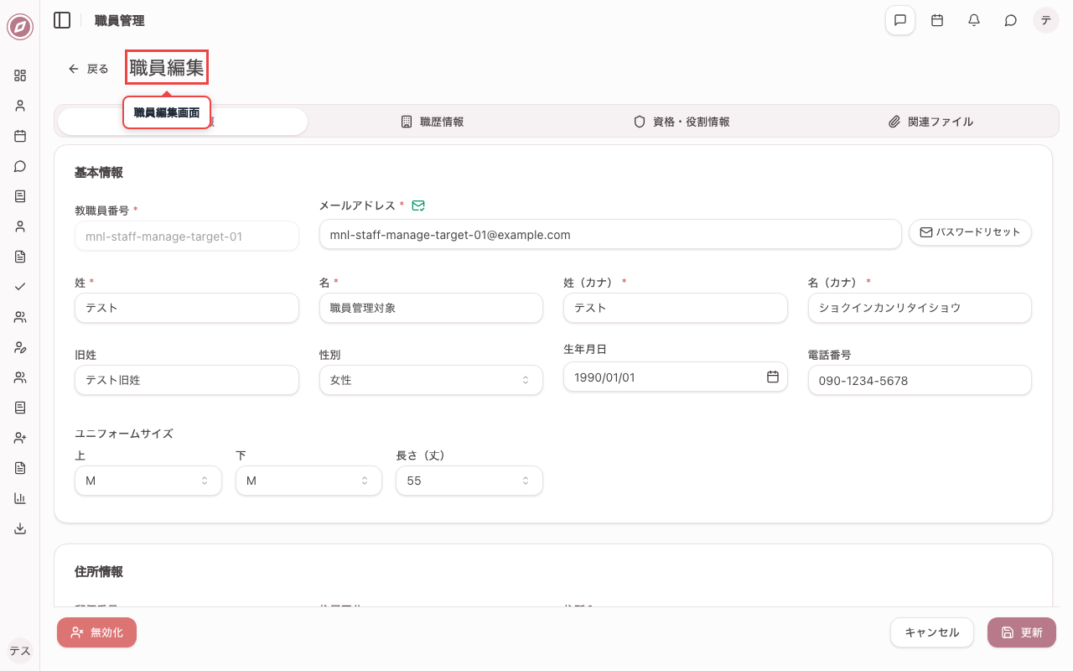The height and width of the screenshot is (671, 1073).
Task: Open the 下 uniform size dropdown
Action: (308, 481)
